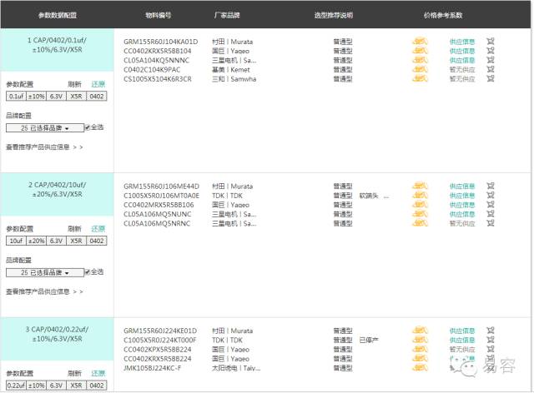The height and width of the screenshot is (393, 534).
Task: Click price coin icon for CC0402KRX5R5BB104
Action: click(x=420, y=51)
